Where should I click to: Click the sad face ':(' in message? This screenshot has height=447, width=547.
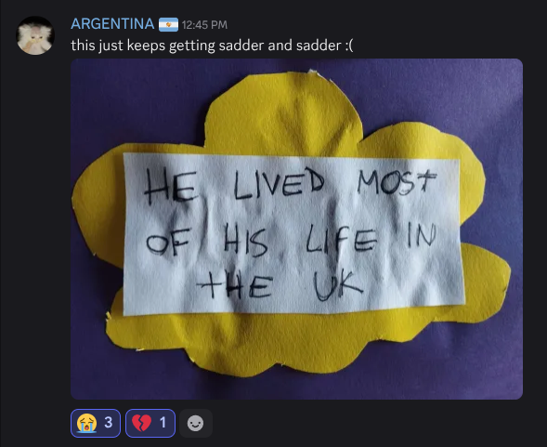[349, 46]
